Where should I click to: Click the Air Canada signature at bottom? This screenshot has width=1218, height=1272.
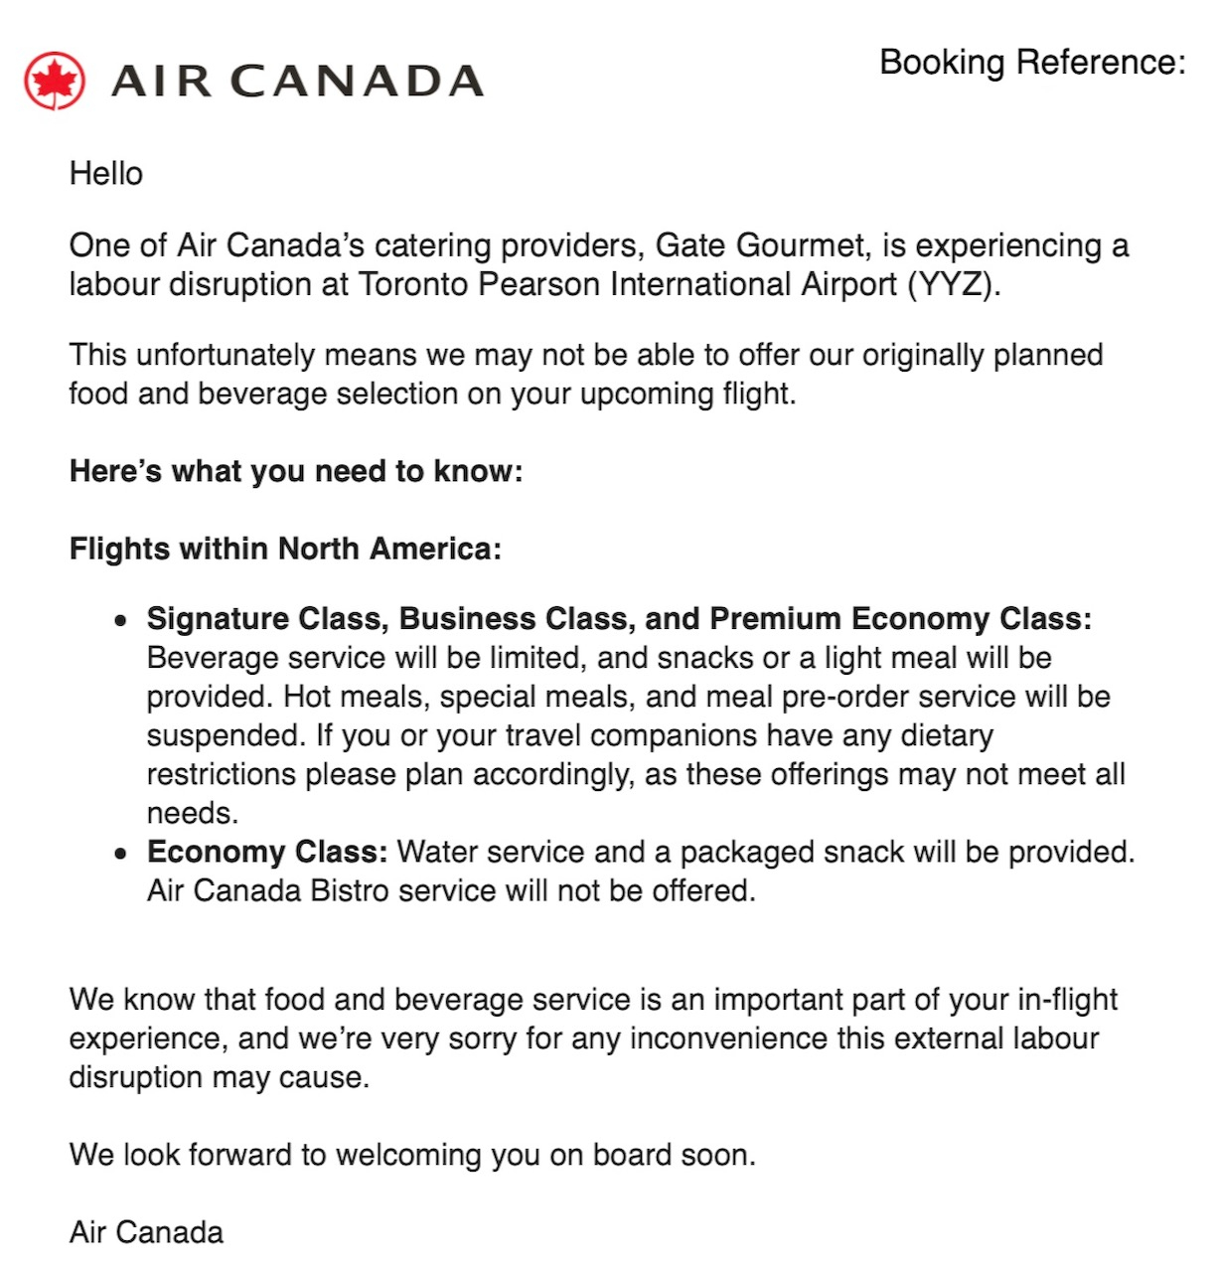(x=146, y=1232)
